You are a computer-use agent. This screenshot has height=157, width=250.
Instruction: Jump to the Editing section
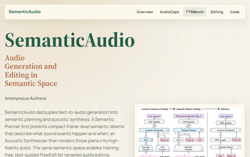(217, 12)
